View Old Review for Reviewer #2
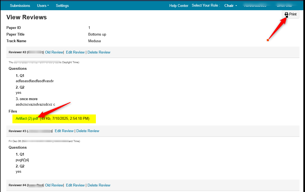305x192 pixels. tap(54, 52)
